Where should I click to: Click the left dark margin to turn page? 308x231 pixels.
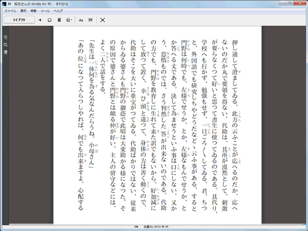point(31,125)
